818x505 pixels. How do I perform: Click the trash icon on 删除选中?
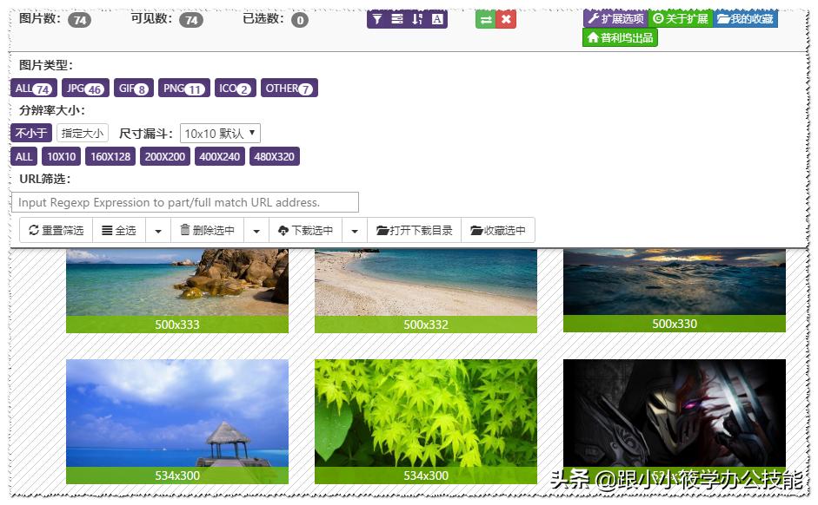pos(183,230)
